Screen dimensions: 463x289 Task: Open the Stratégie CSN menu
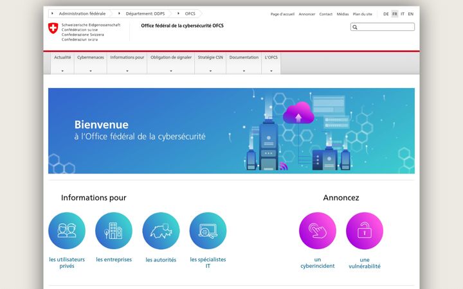210,63
